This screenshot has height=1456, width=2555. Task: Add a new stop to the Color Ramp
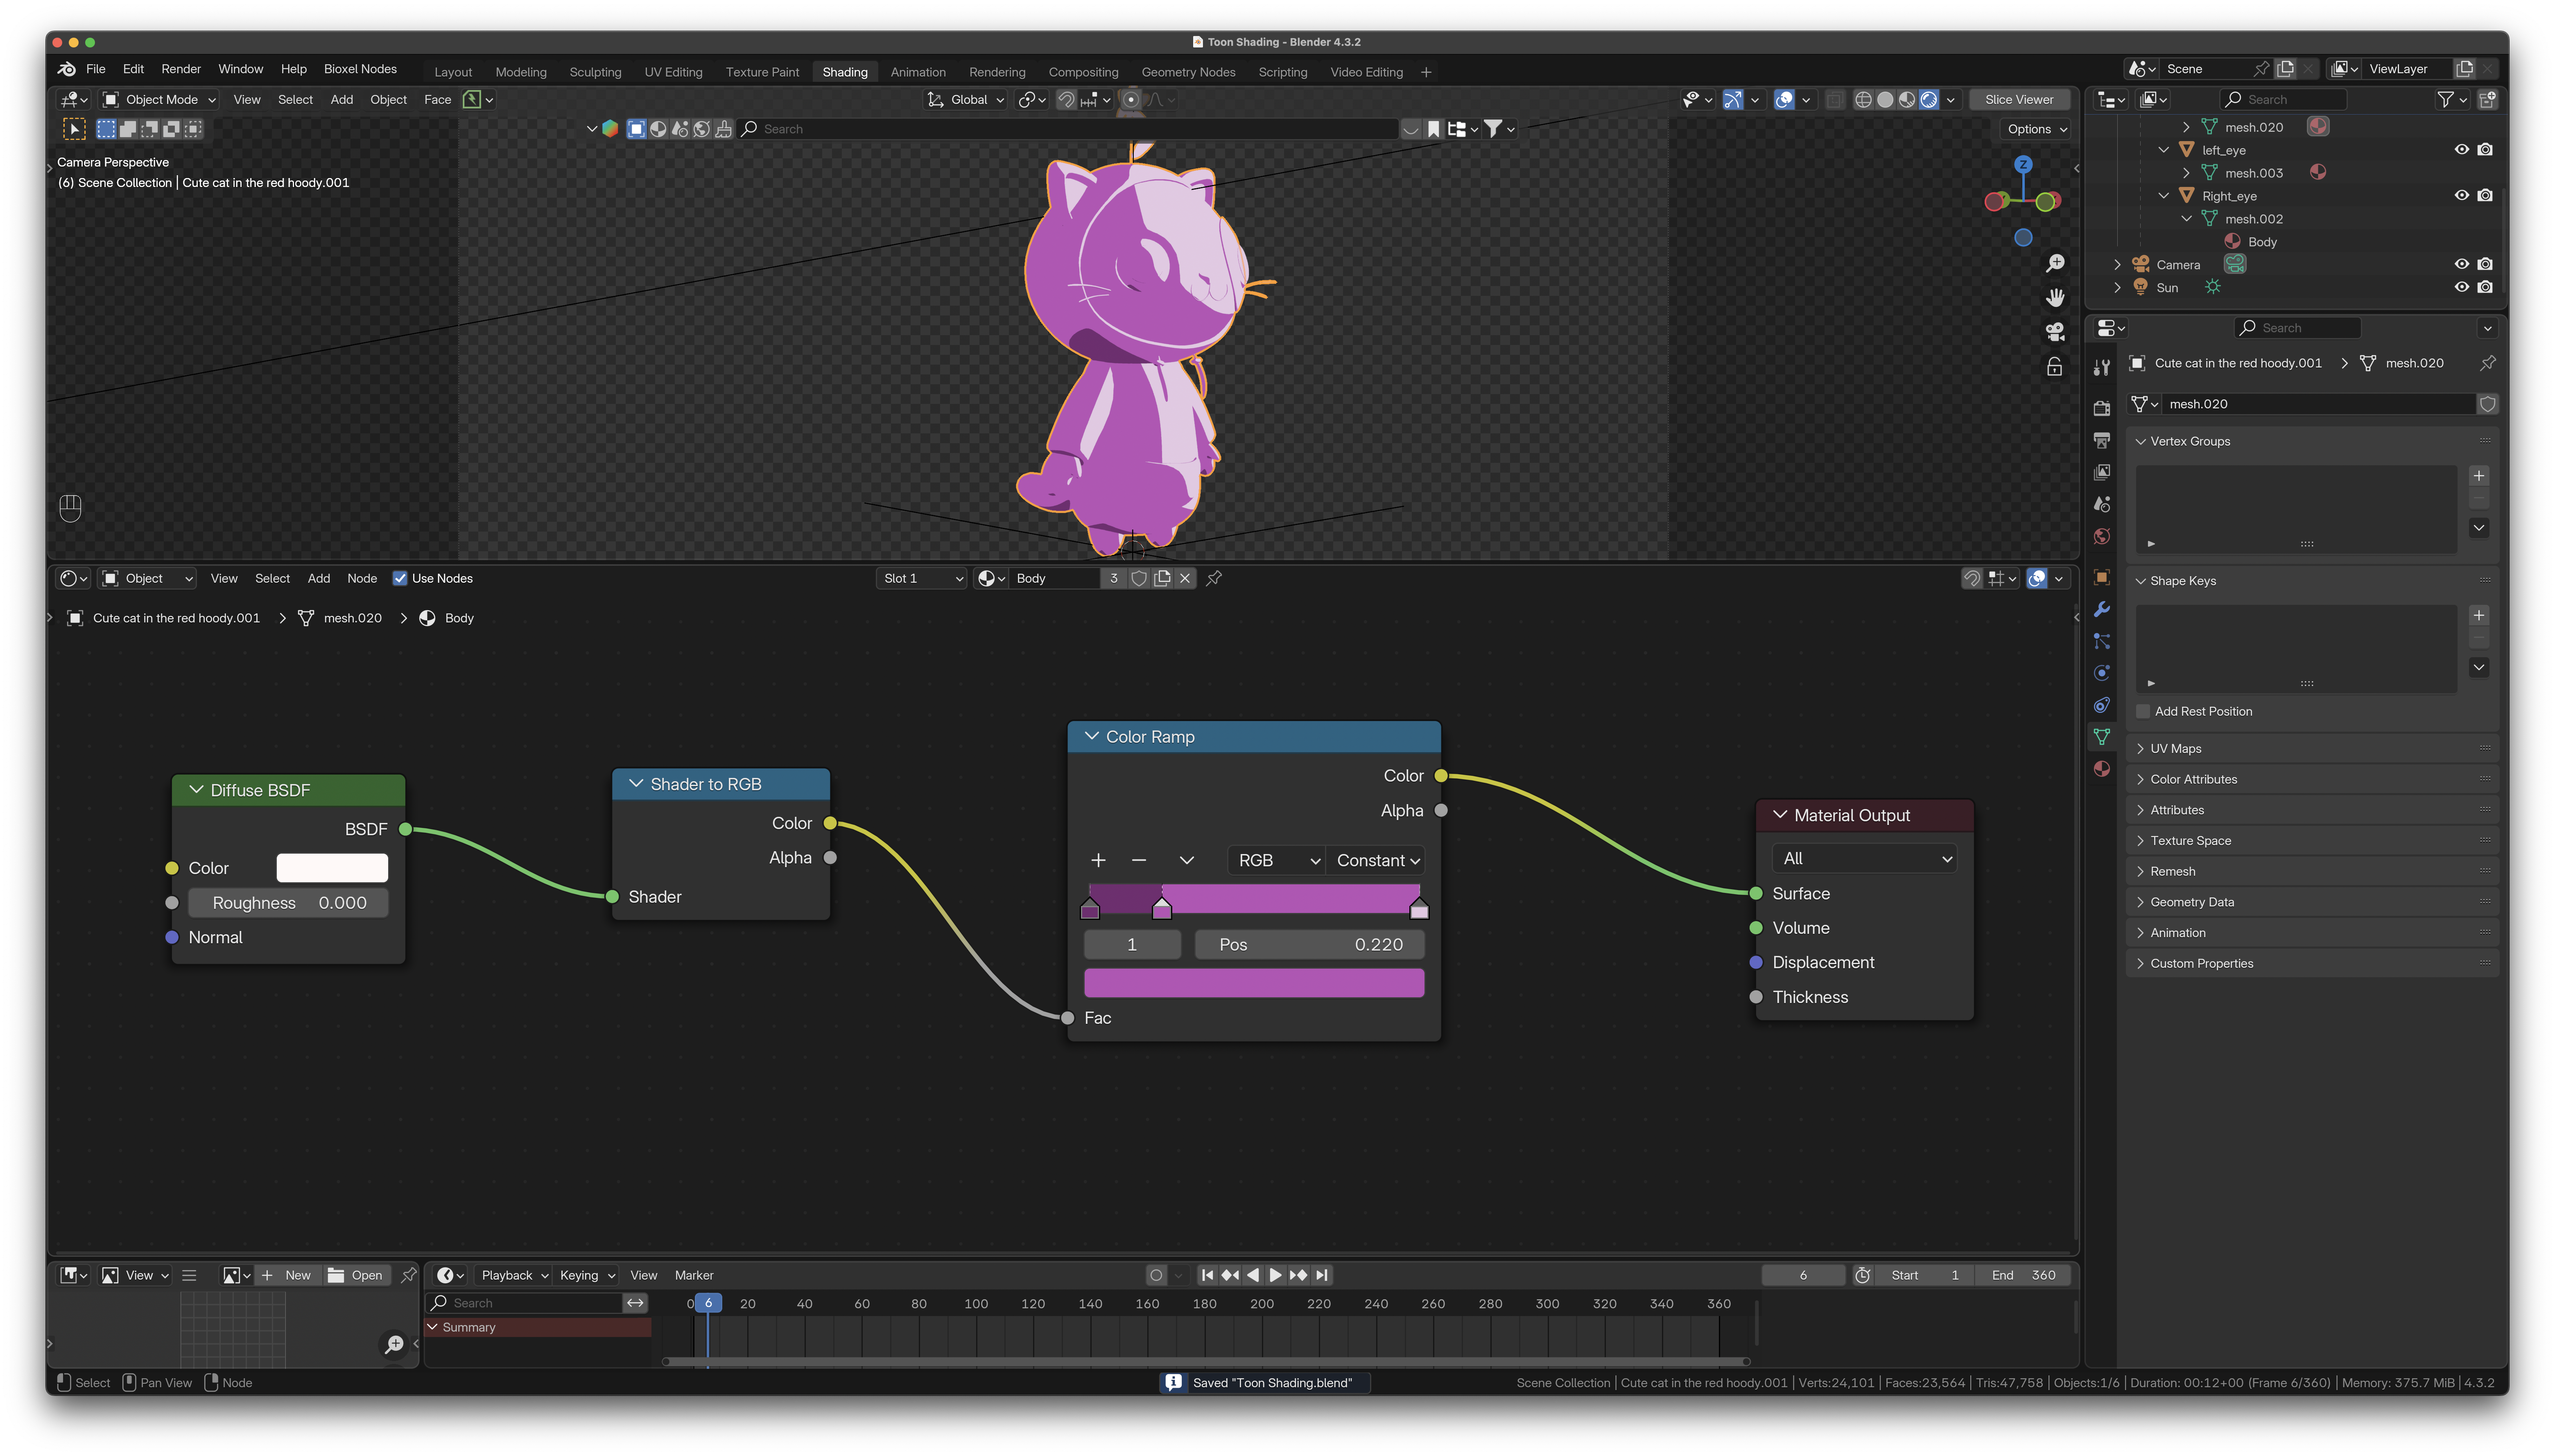click(x=1099, y=860)
